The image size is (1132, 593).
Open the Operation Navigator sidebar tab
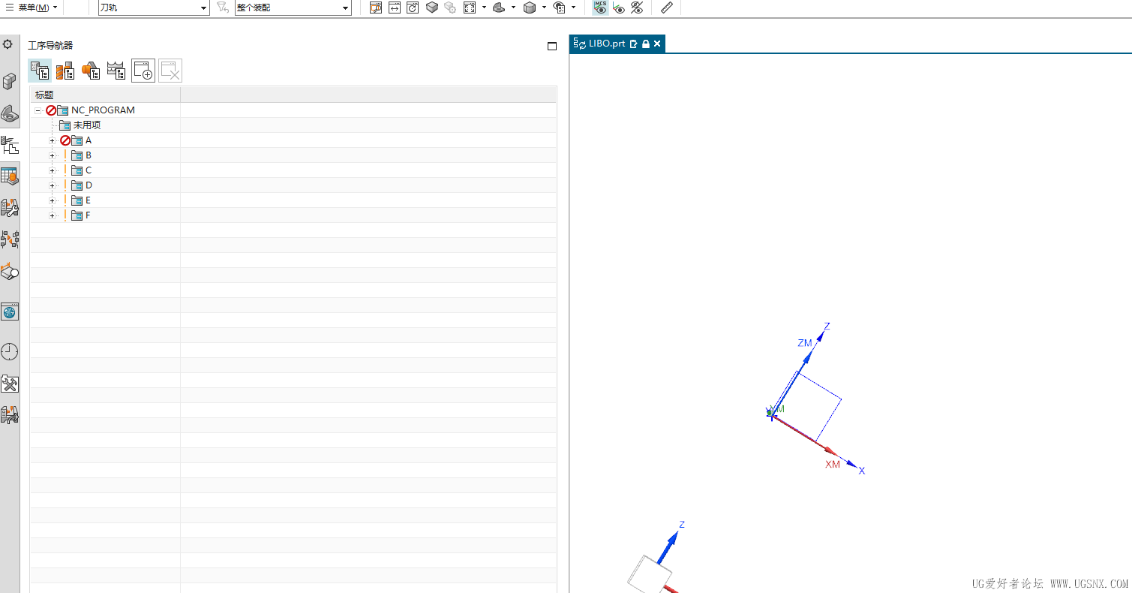point(10,145)
